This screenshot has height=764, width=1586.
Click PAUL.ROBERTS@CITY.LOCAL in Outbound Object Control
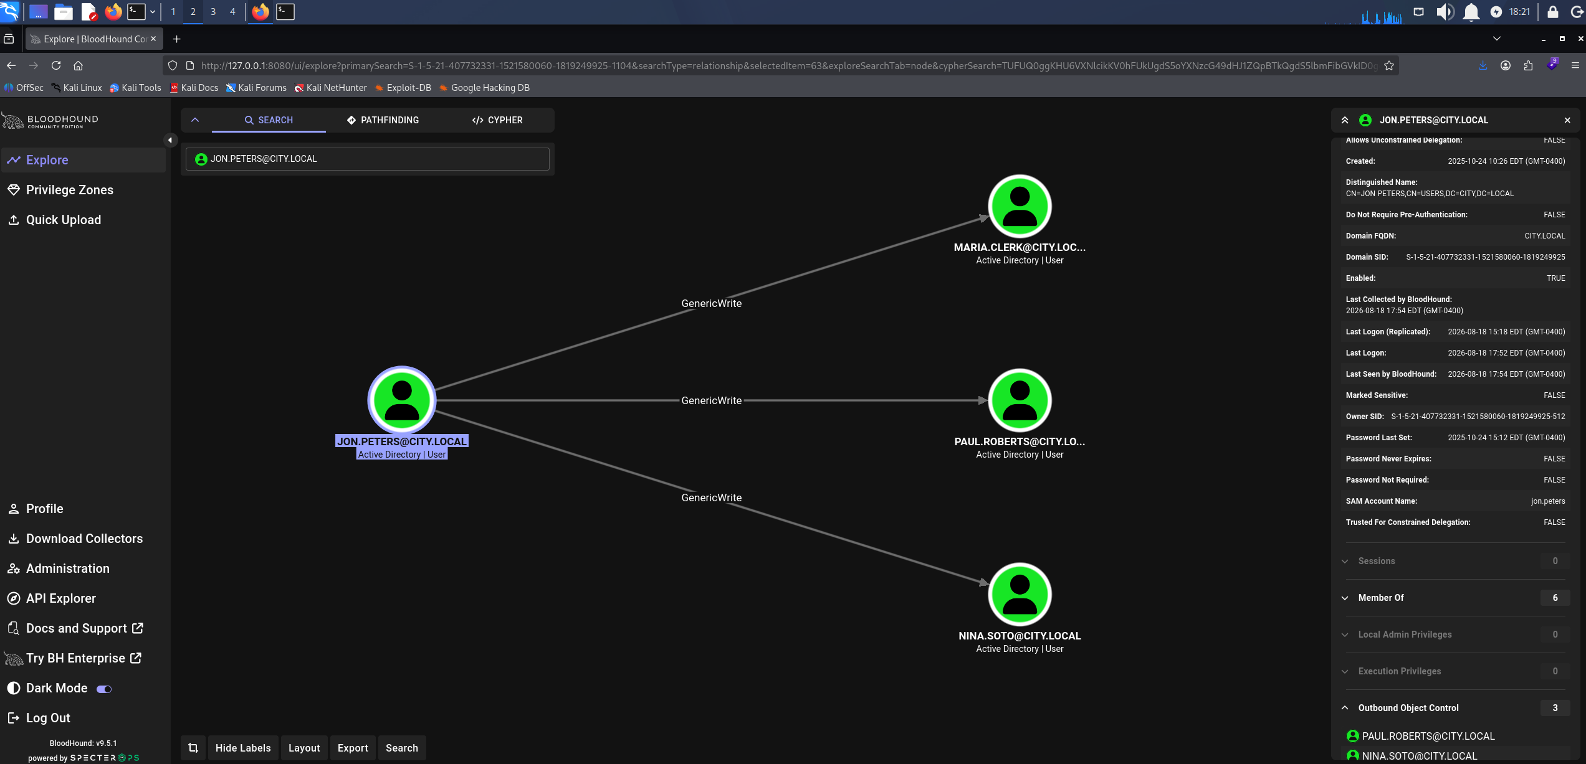point(1428,736)
